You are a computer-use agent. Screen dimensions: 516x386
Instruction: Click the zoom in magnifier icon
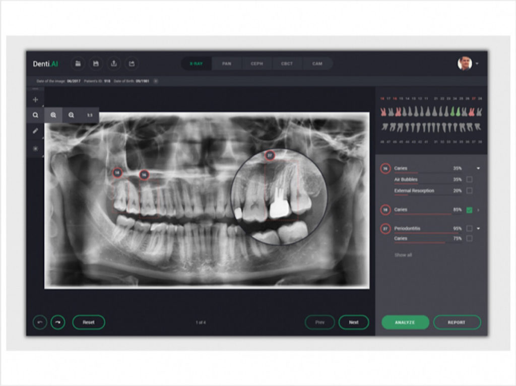pyautogui.click(x=53, y=115)
